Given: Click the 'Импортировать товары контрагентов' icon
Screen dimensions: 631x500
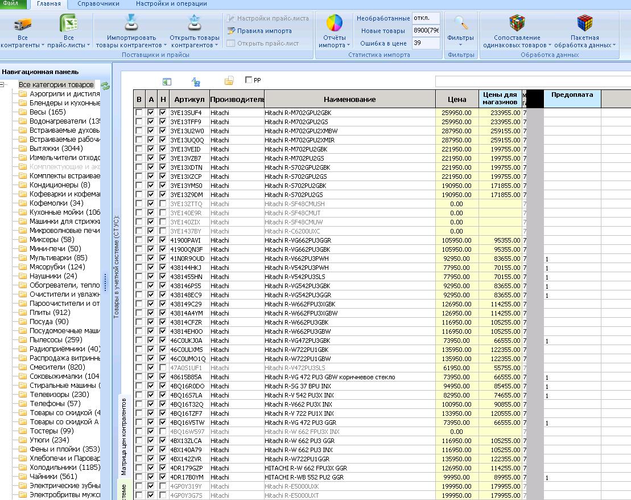Looking at the screenshot, I should (131, 23).
